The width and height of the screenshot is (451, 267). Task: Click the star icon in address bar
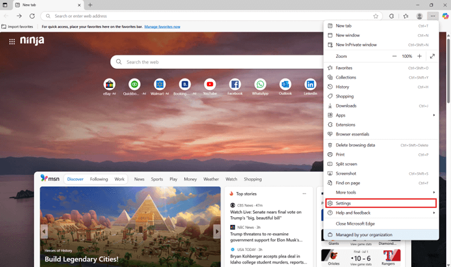(376, 16)
